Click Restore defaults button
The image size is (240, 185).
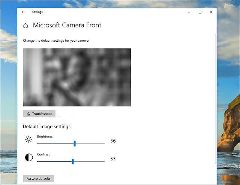[38, 179]
